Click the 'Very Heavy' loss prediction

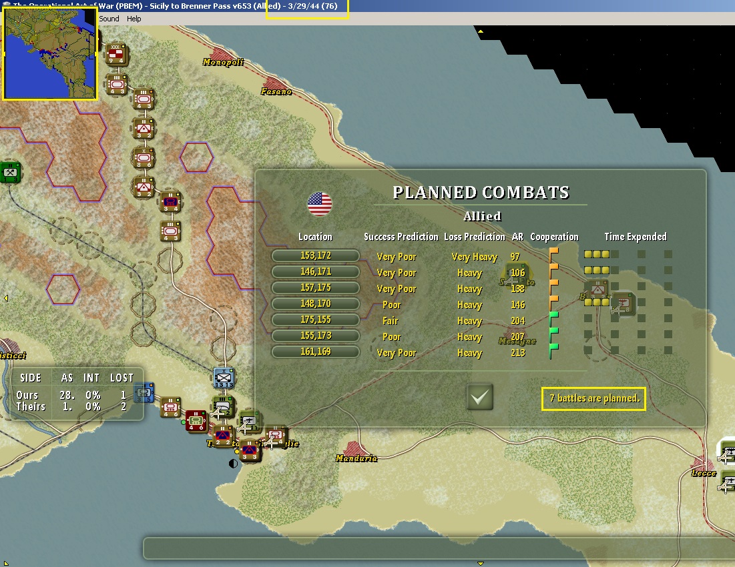[475, 257]
